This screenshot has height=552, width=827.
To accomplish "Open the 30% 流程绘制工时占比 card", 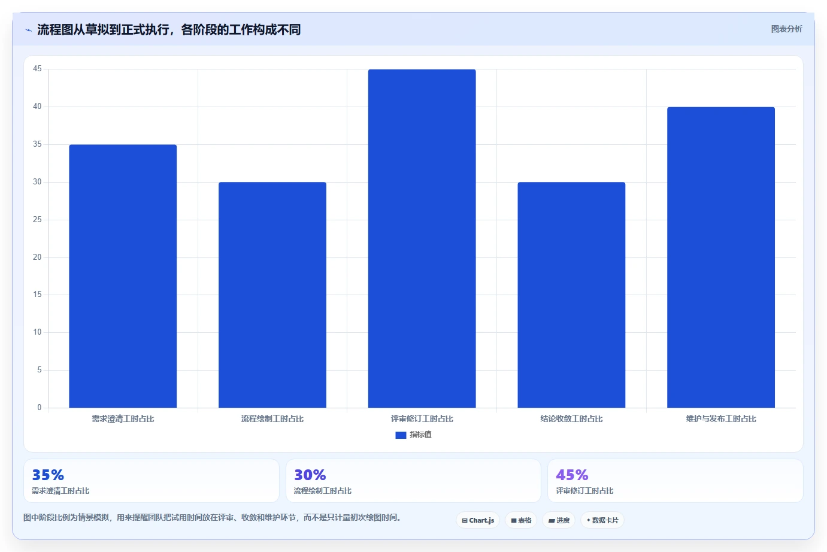I will [x=413, y=481].
